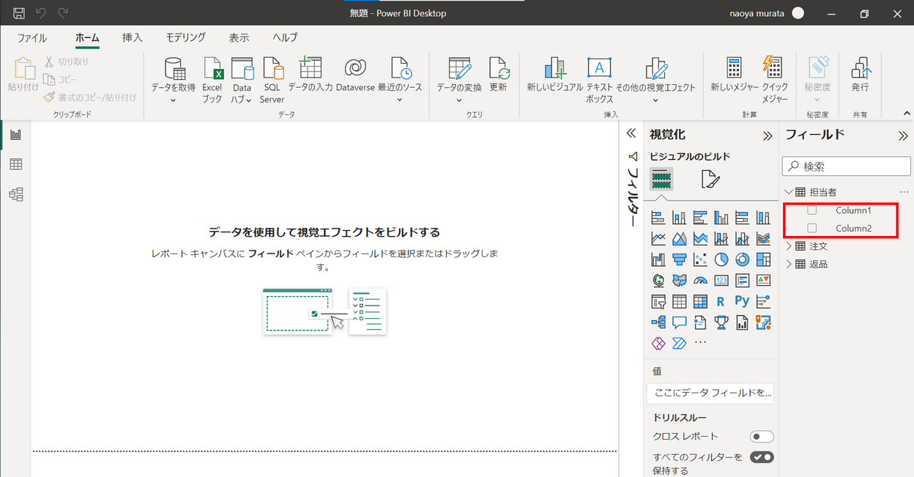Switch to Data view in left sidebar
The image size is (914, 477).
pyautogui.click(x=15, y=165)
